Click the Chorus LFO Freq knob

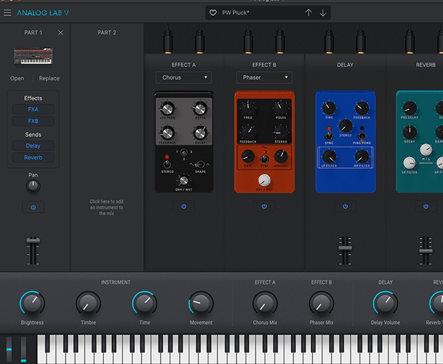tap(167, 109)
